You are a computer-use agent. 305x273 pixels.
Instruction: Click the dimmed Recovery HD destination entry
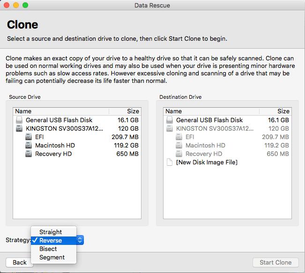pyautogui.click(x=227, y=154)
